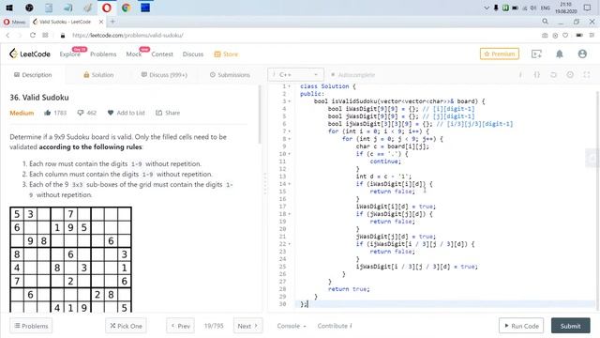Screen dimensions: 600x338
Task: Click the padlock site info icon
Action: pyautogui.click(x=63, y=36)
